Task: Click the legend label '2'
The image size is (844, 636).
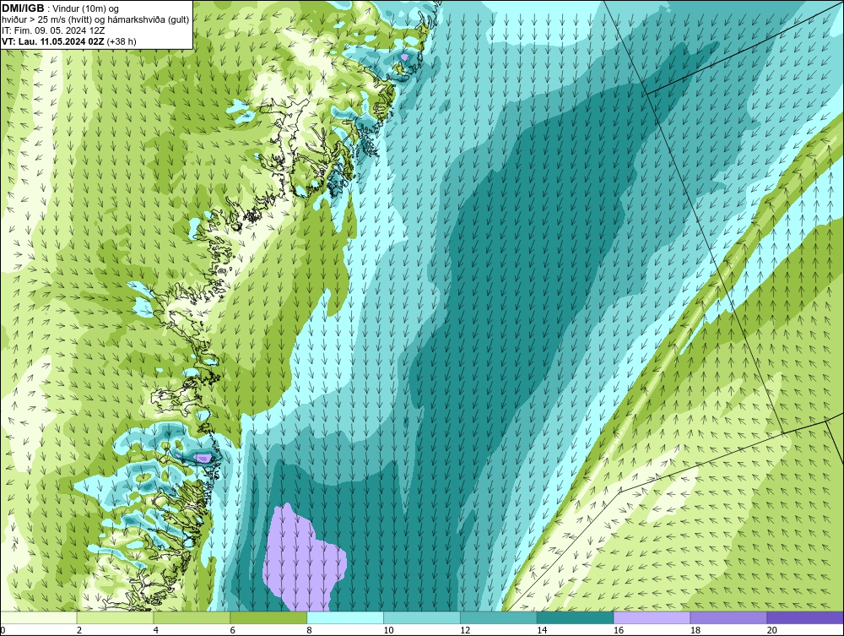Action: tap(79, 630)
